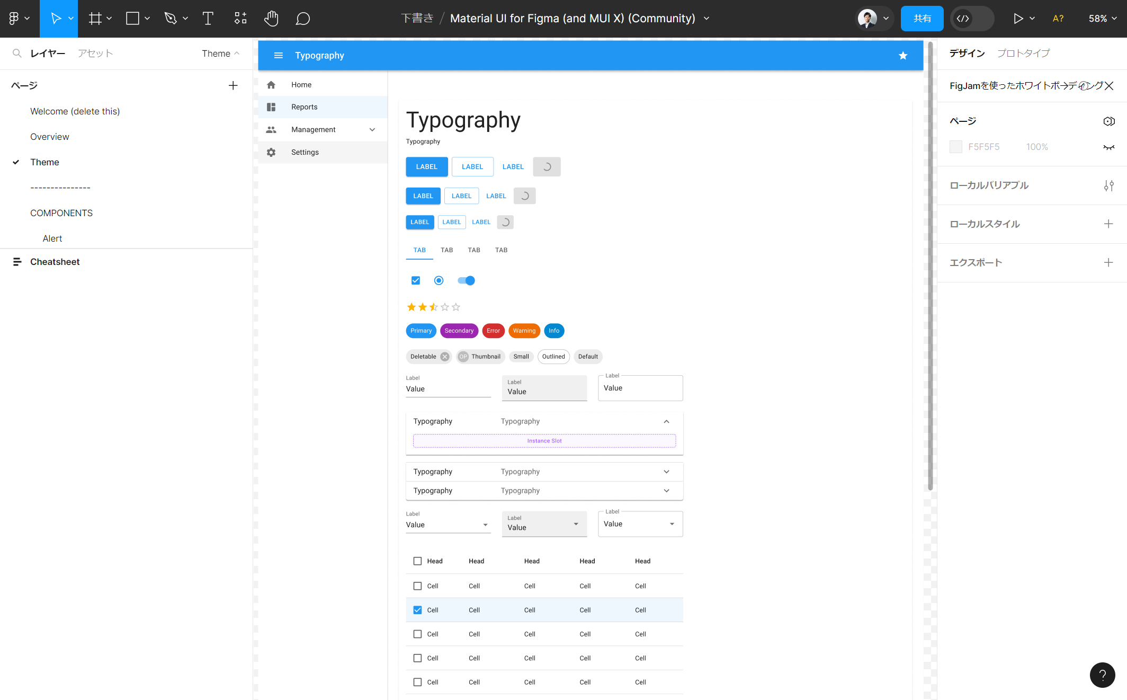Toggle page background color visibility
Viewport: 1127px width, 700px height.
[1108, 147]
